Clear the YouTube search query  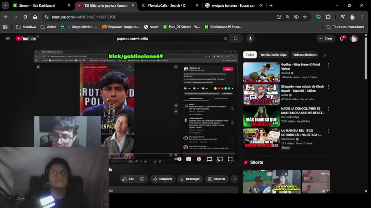pos(225,38)
